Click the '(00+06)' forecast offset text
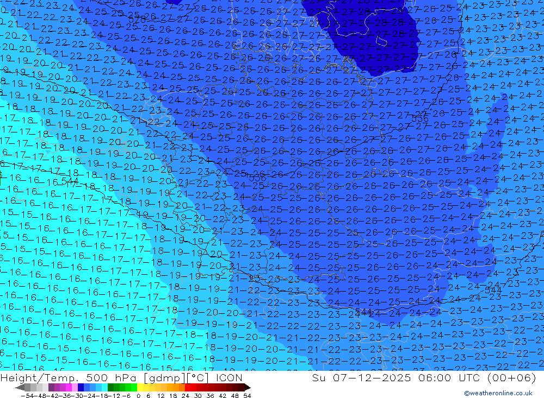Screen dimensions: 544x398 pyautogui.click(x=511, y=377)
